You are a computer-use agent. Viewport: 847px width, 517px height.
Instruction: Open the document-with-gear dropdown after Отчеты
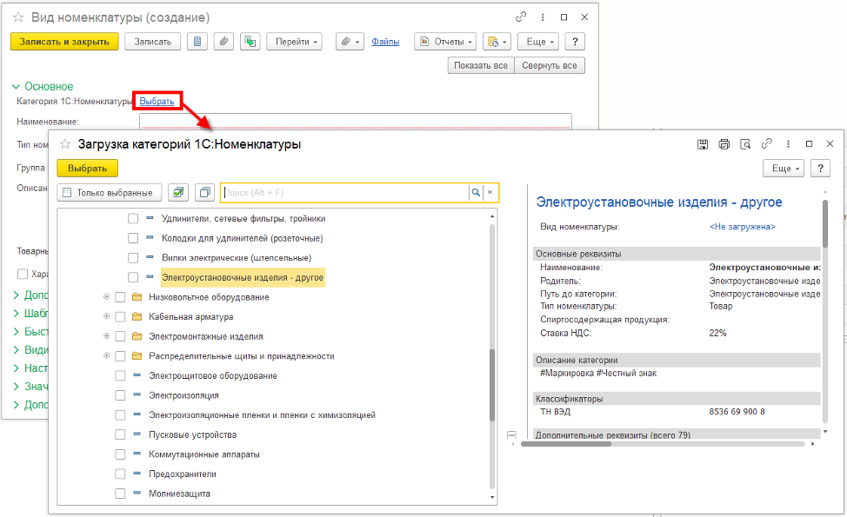pos(497,42)
